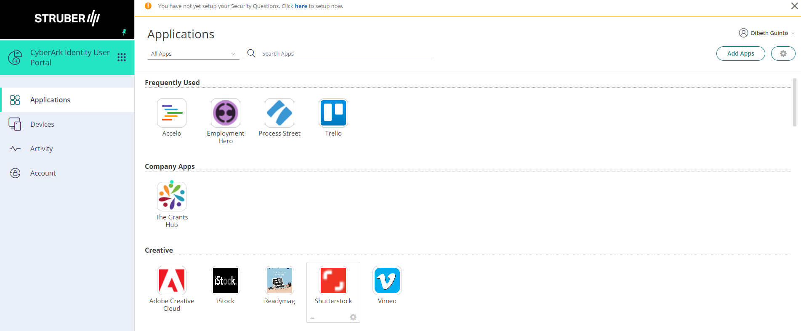Viewport: 801px width, 331px height.
Task: Open the Dibeth Guinto user menu
Action: click(766, 33)
